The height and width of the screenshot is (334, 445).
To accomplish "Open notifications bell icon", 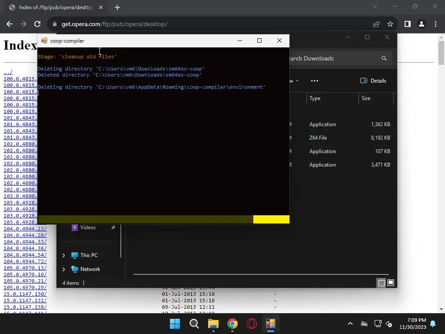I will pos(433,324).
